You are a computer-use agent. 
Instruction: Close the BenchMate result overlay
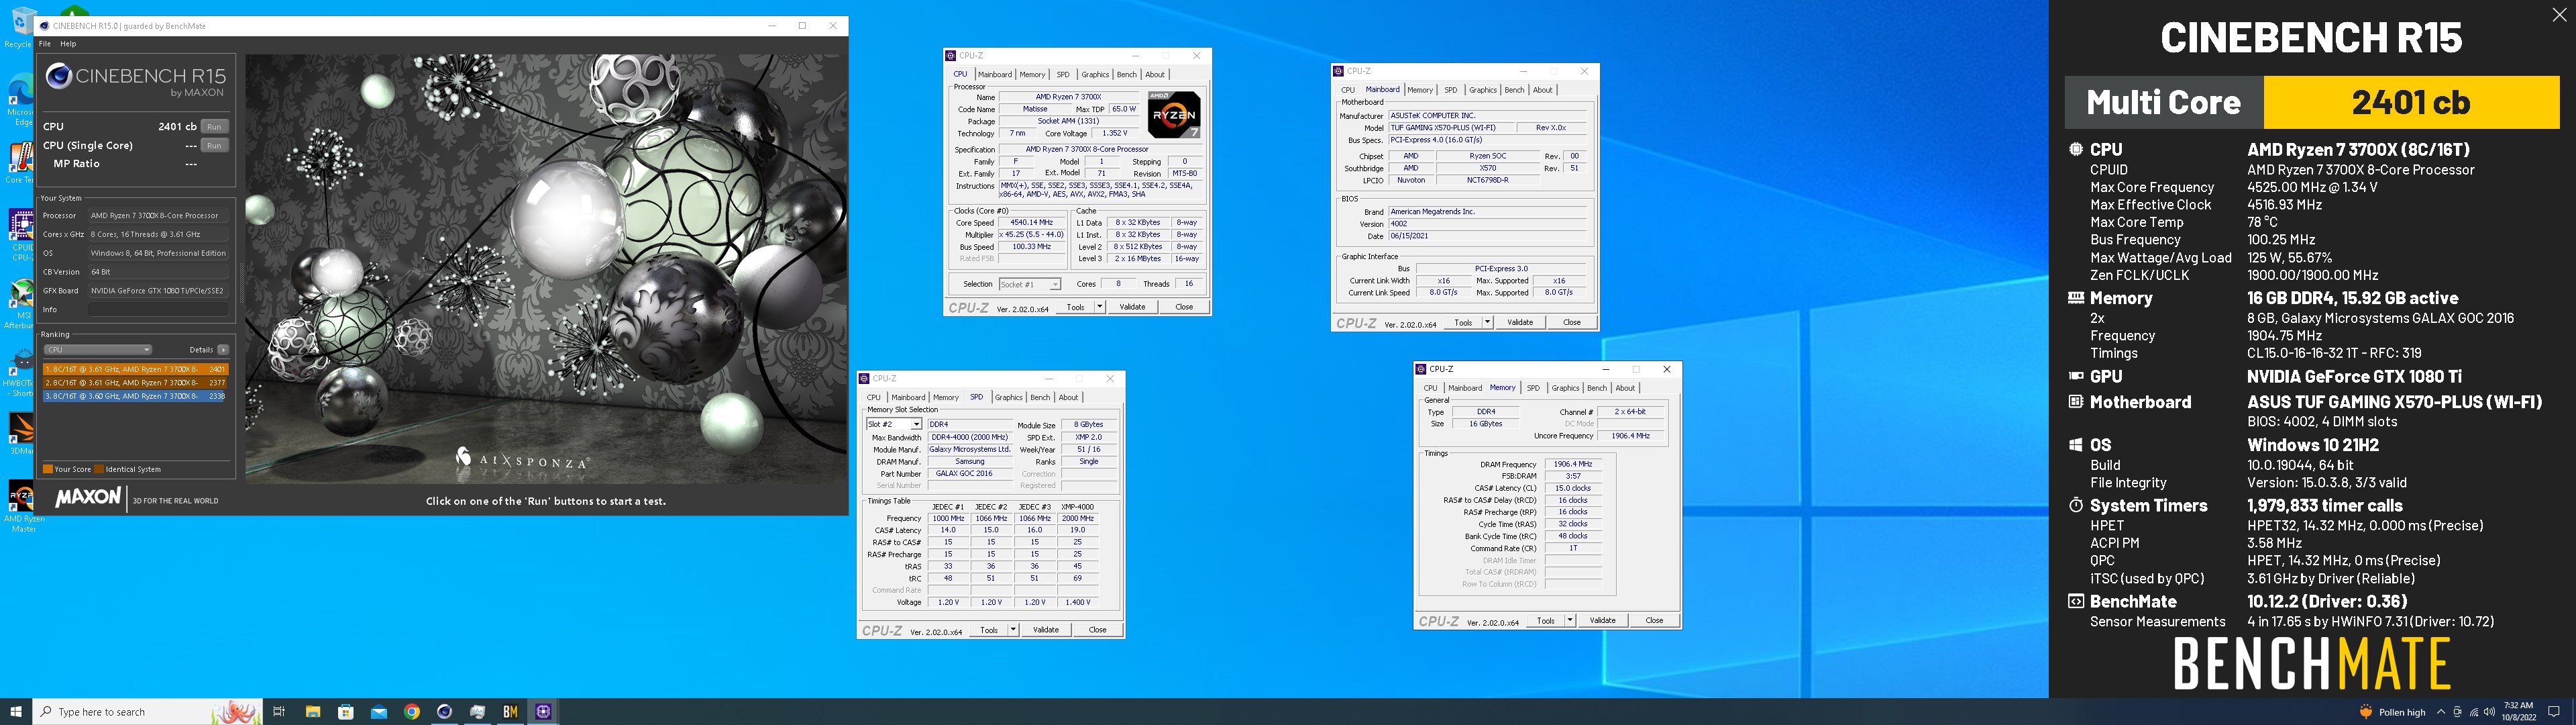tap(2559, 14)
